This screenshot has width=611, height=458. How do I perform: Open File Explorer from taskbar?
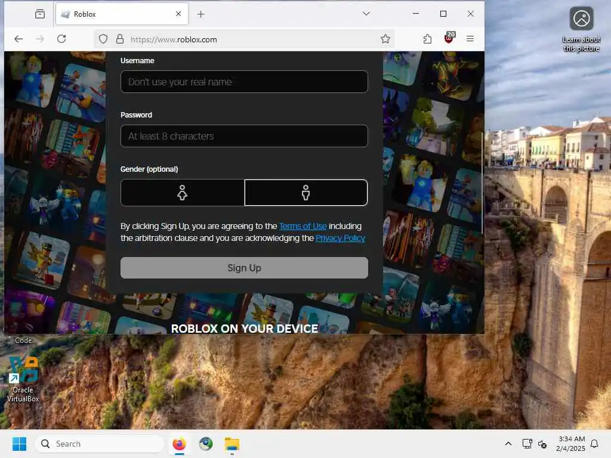[232, 444]
